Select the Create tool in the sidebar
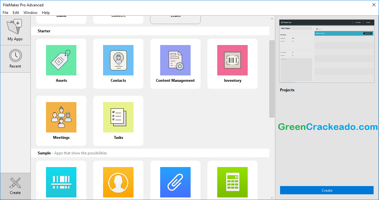The width and height of the screenshot is (379, 200). 15,185
